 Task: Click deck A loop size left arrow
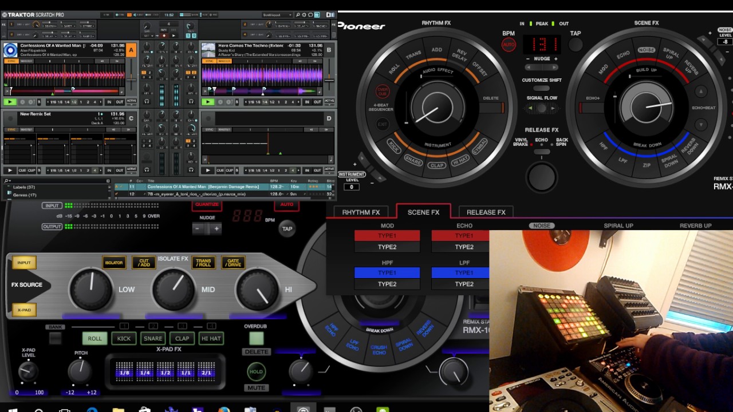coord(48,102)
